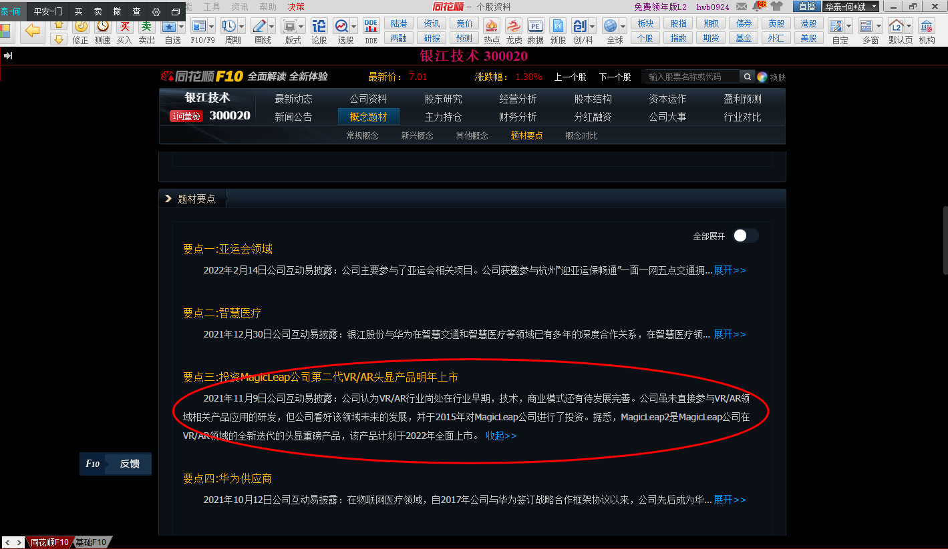The width and height of the screenshot is (948, 549).
Task: Open the mail envelope icon
Action: (x=742, y=7)
